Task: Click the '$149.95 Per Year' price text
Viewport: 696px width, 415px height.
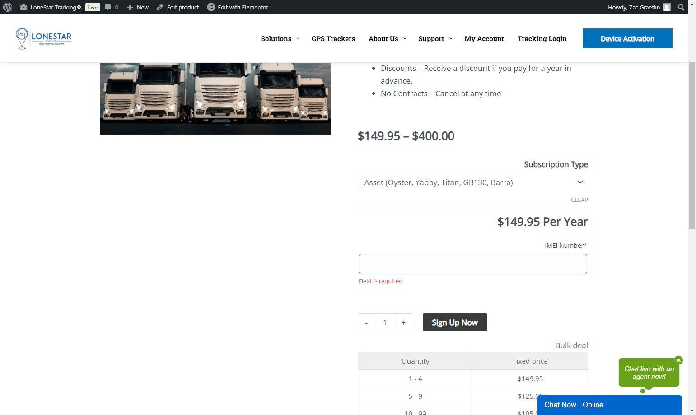Action: [542, 222]
